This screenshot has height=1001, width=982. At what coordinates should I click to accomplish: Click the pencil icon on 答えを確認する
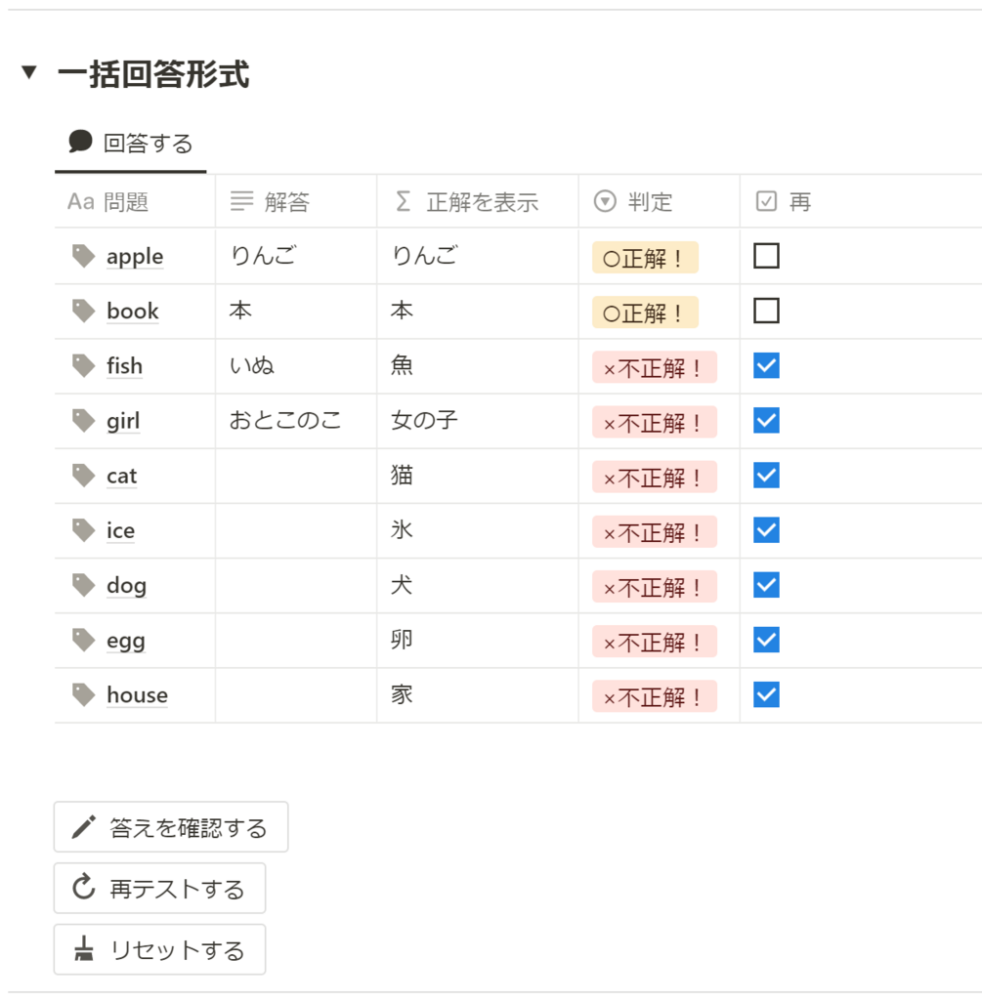84,828
